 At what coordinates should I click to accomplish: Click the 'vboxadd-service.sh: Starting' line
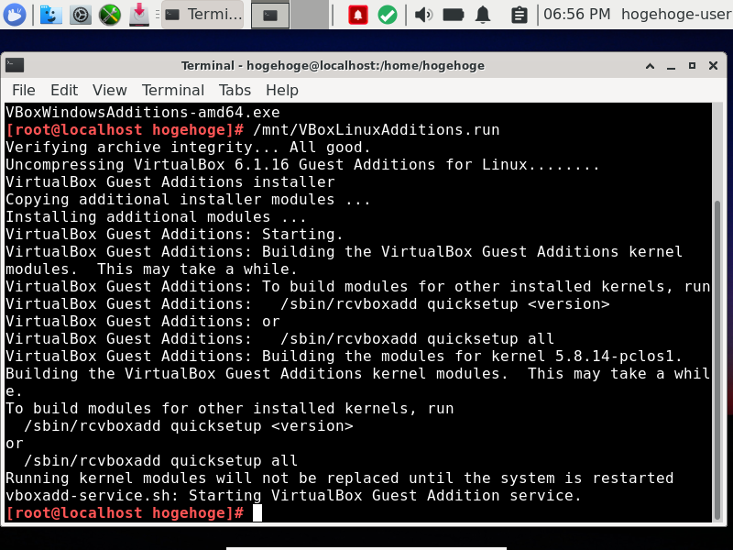(x=293, y=495)
